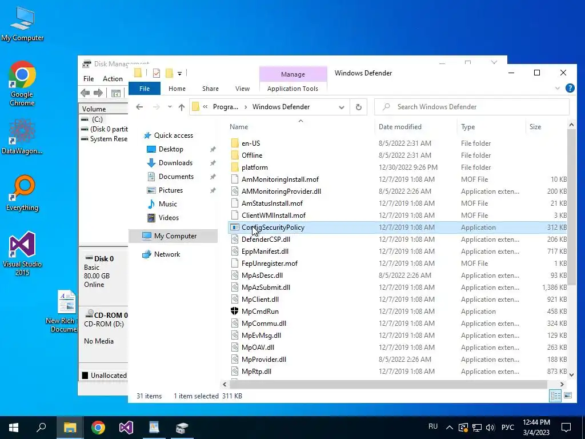This screenshot has width=585, height=439.
Task: Expand the ribbon chevron
Action: [558, 89]
